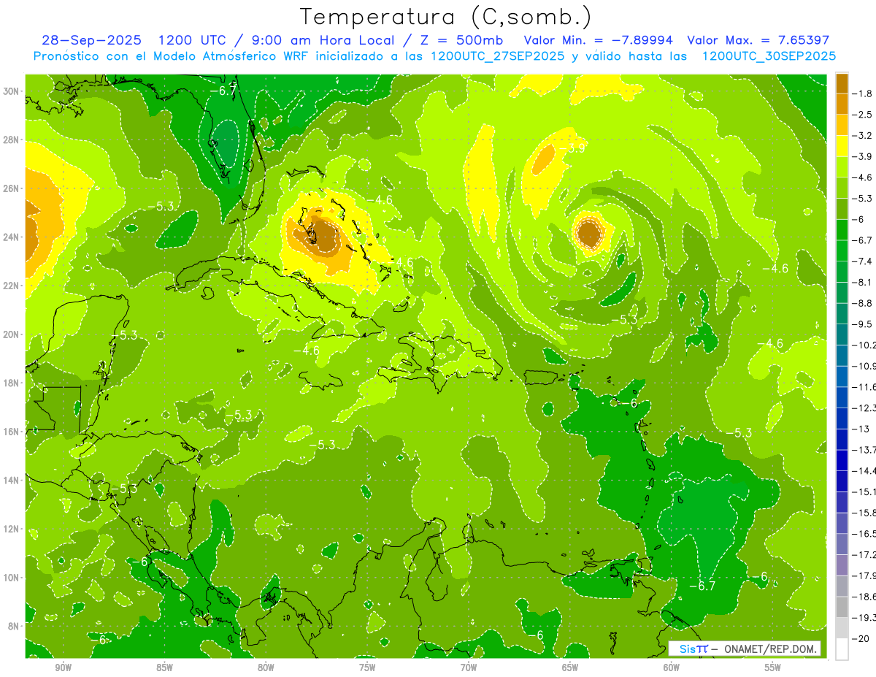This screenshot has width=876, height=677.
Task: Click the 26N latitude axis label
Action: (12, 188)
